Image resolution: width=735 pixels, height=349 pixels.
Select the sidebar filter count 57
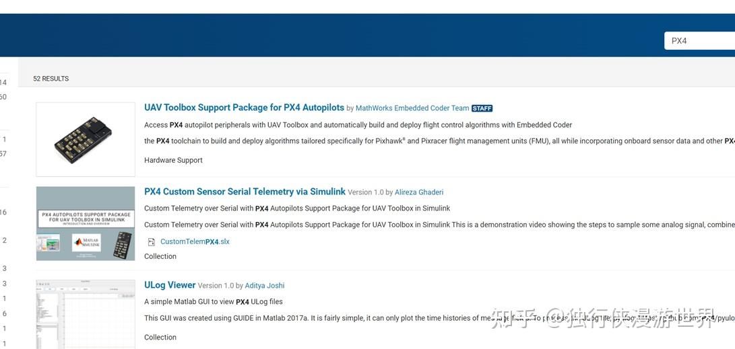coord(3,154)
